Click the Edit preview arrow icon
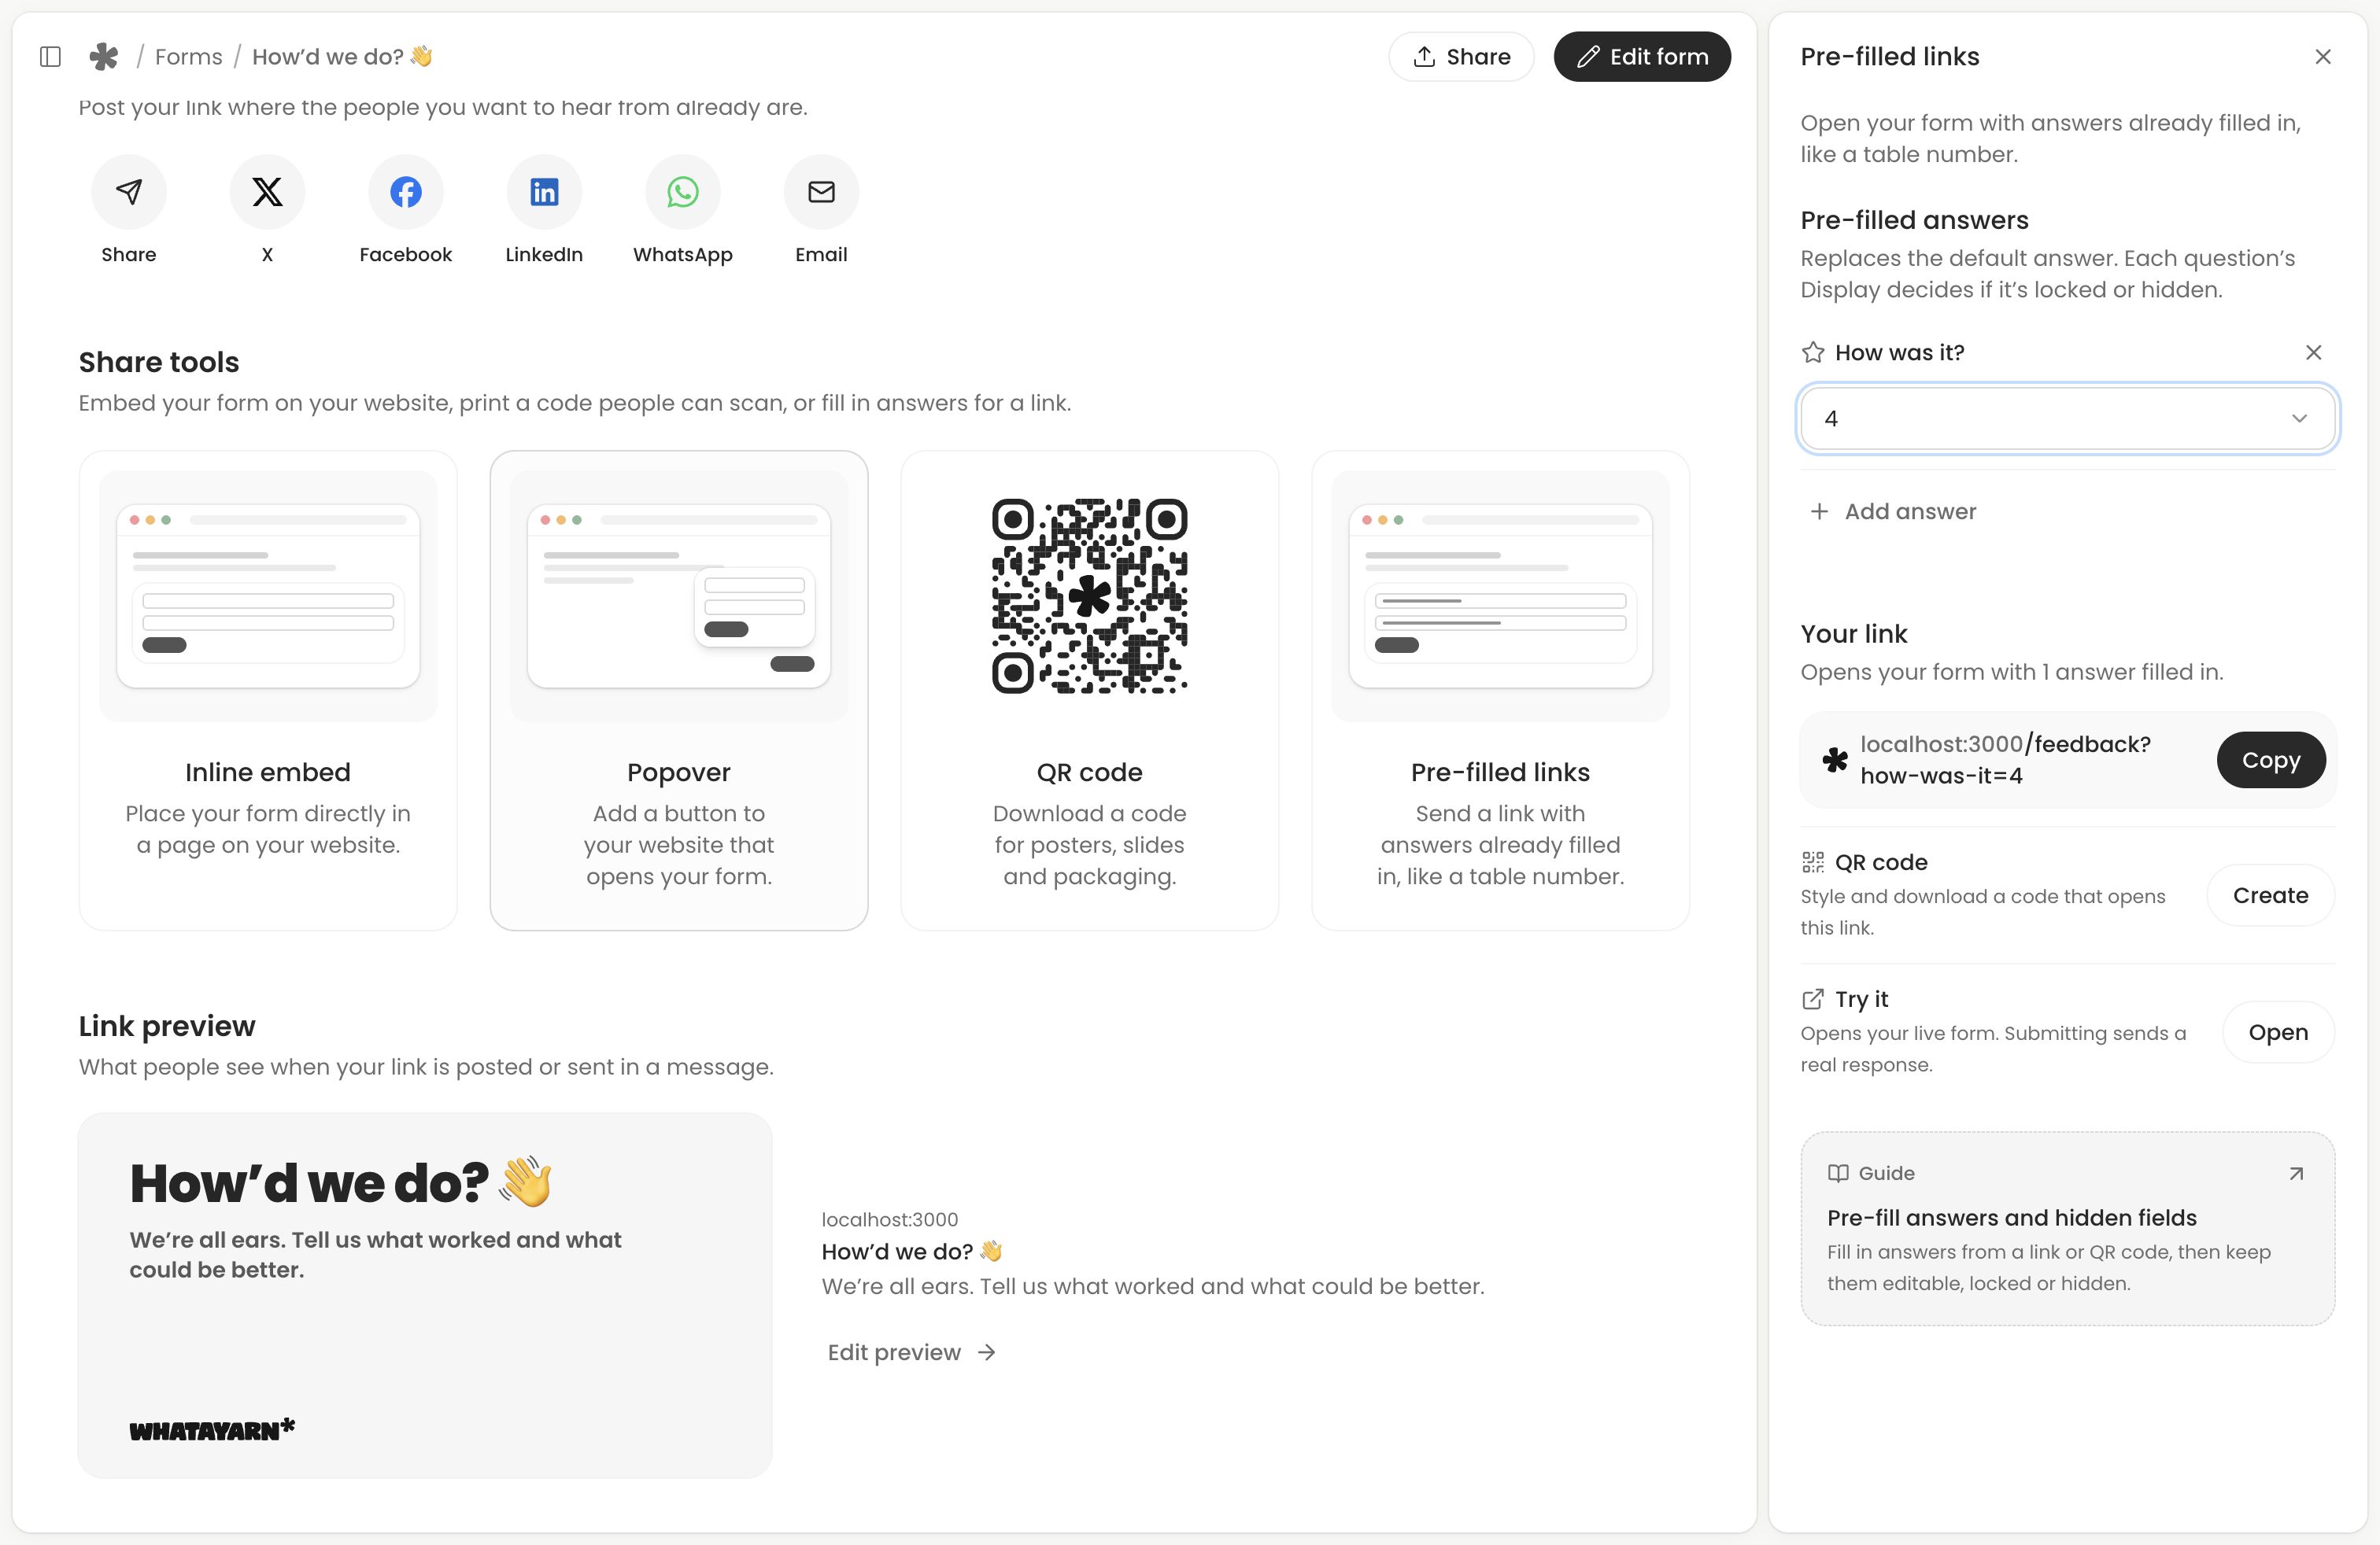Screen dimensions: 2380x1545 tap(987, 1352)
